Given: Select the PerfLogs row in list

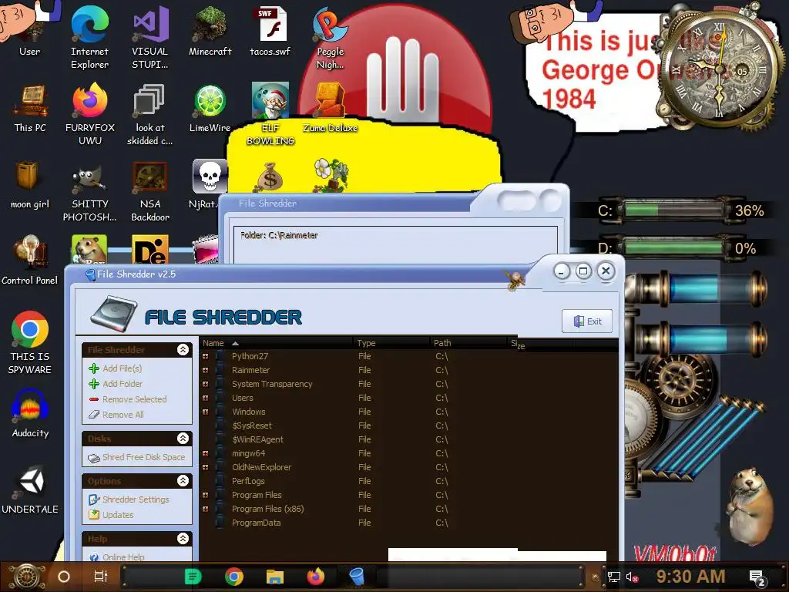Looking at the screenshot, I should 408,481.
